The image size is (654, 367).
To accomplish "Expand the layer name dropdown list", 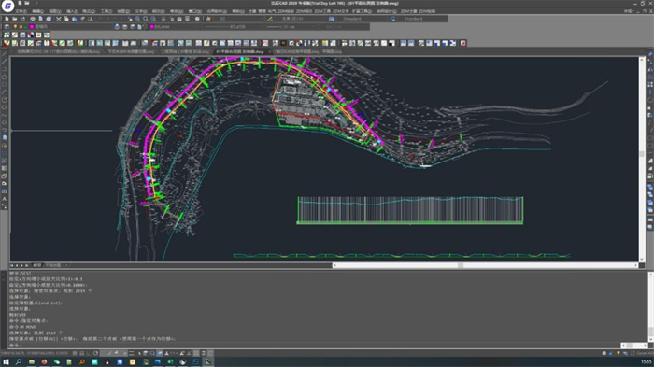I will [x=71, y=27].
